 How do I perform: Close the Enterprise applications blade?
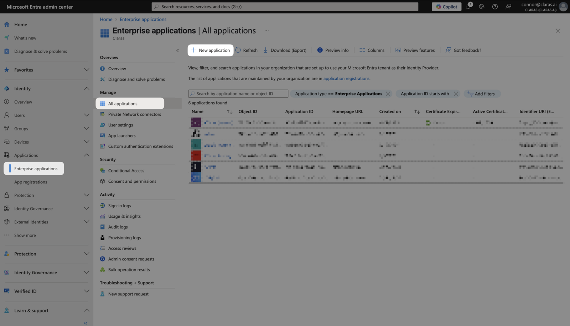[558, 31]
